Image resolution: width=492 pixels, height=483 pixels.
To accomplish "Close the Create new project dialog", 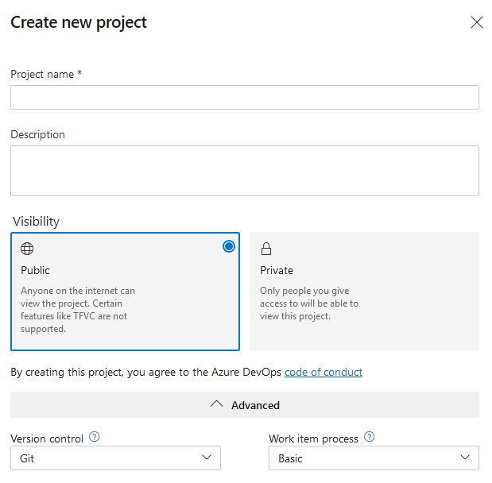I will 477,22.
